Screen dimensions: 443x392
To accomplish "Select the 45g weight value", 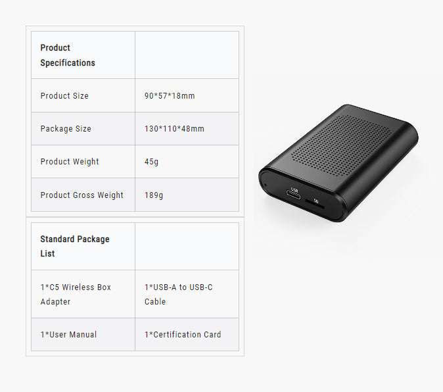I will pyautogui.click(x=151, y=162).
